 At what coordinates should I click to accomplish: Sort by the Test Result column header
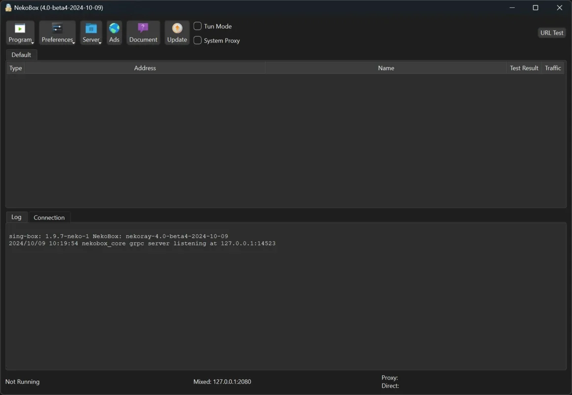click(524, 68)
